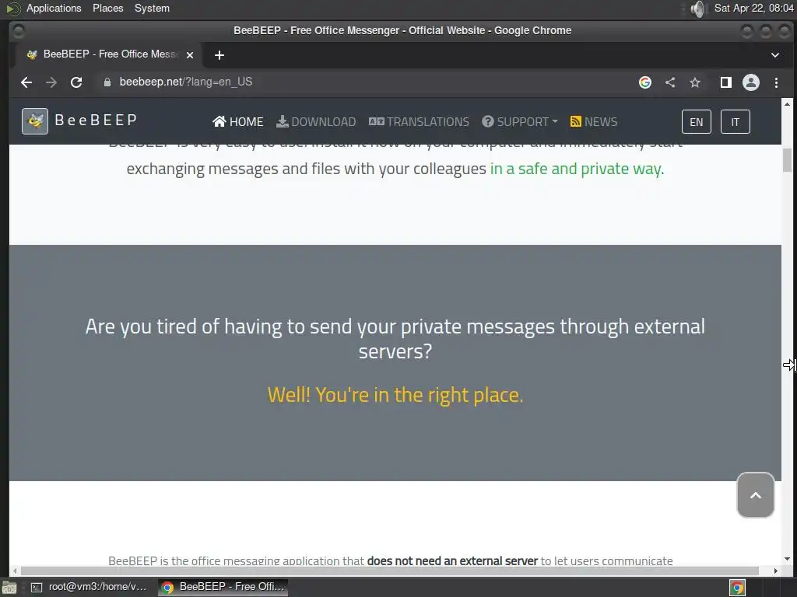Click the horizontal scrollbar thumb
The height and width of the screenshot is (597, 797).
click(x=390, y=571)
